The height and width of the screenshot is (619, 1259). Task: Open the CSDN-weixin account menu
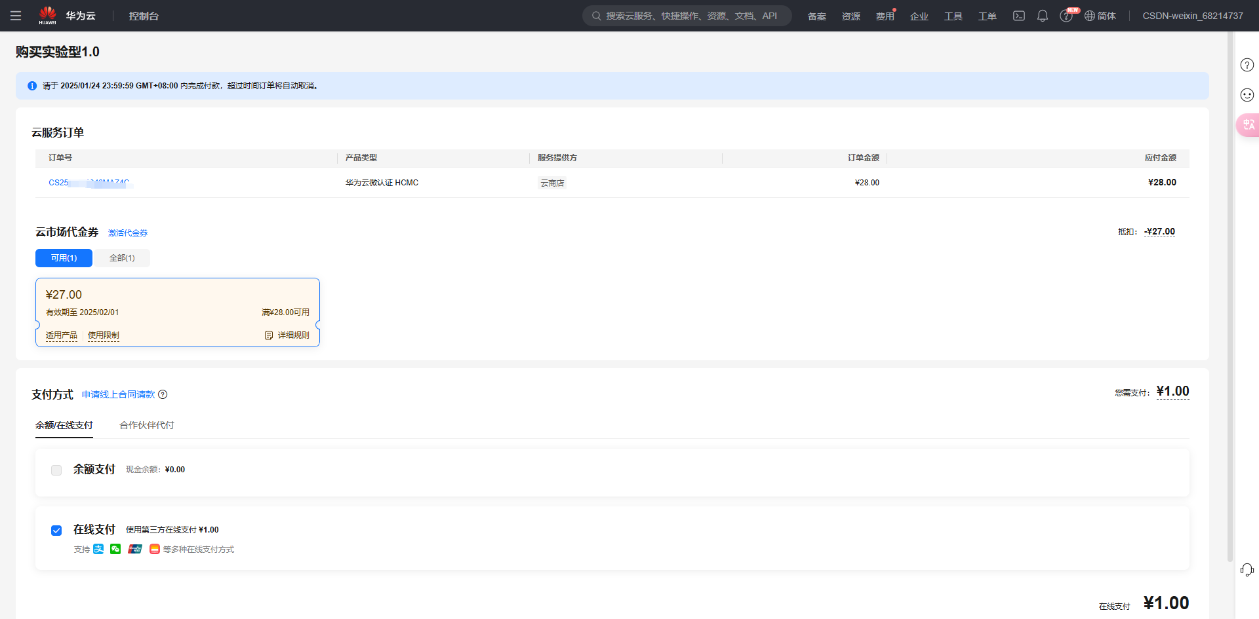pyautogui.click(x=1192, y=16)
